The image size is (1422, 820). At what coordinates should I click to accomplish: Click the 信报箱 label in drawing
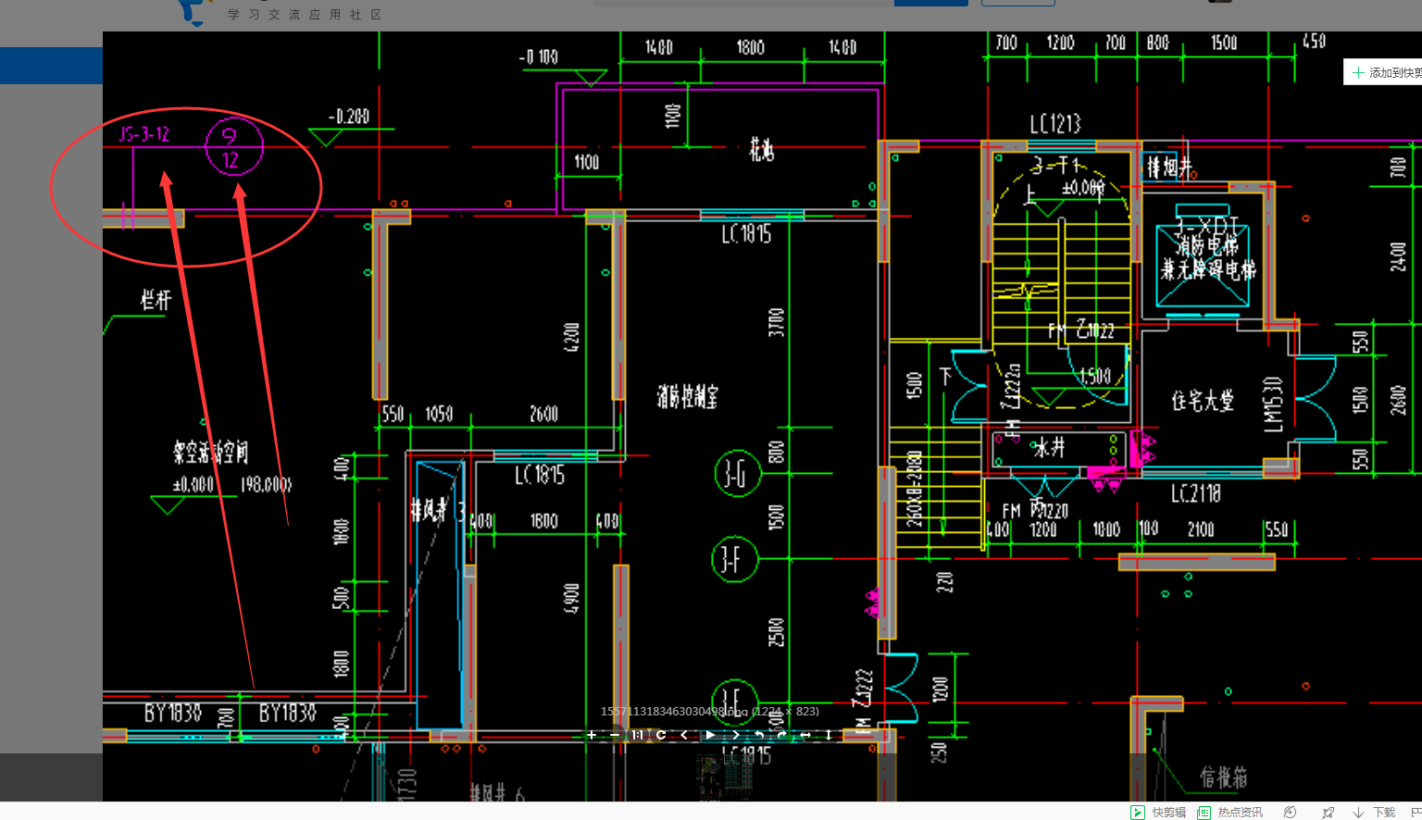click(x=1224, y=777)
